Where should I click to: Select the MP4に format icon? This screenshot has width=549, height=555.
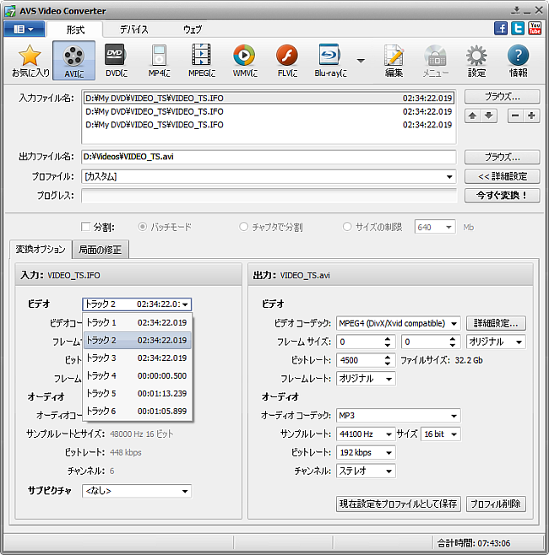tap(159, 60)
